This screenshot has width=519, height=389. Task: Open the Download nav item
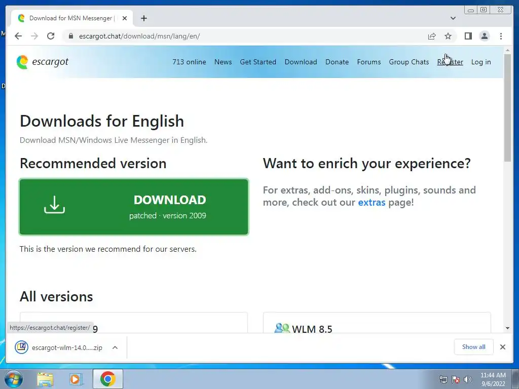(301, 62)
